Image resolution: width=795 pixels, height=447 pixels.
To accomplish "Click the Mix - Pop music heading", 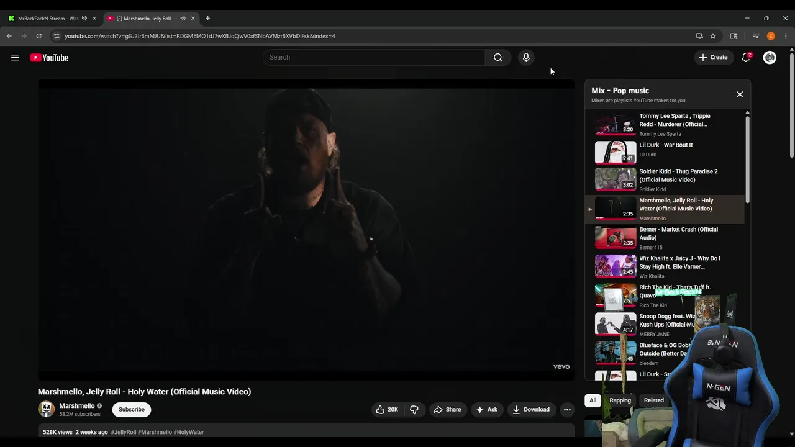I will click(x=620, y=91).
